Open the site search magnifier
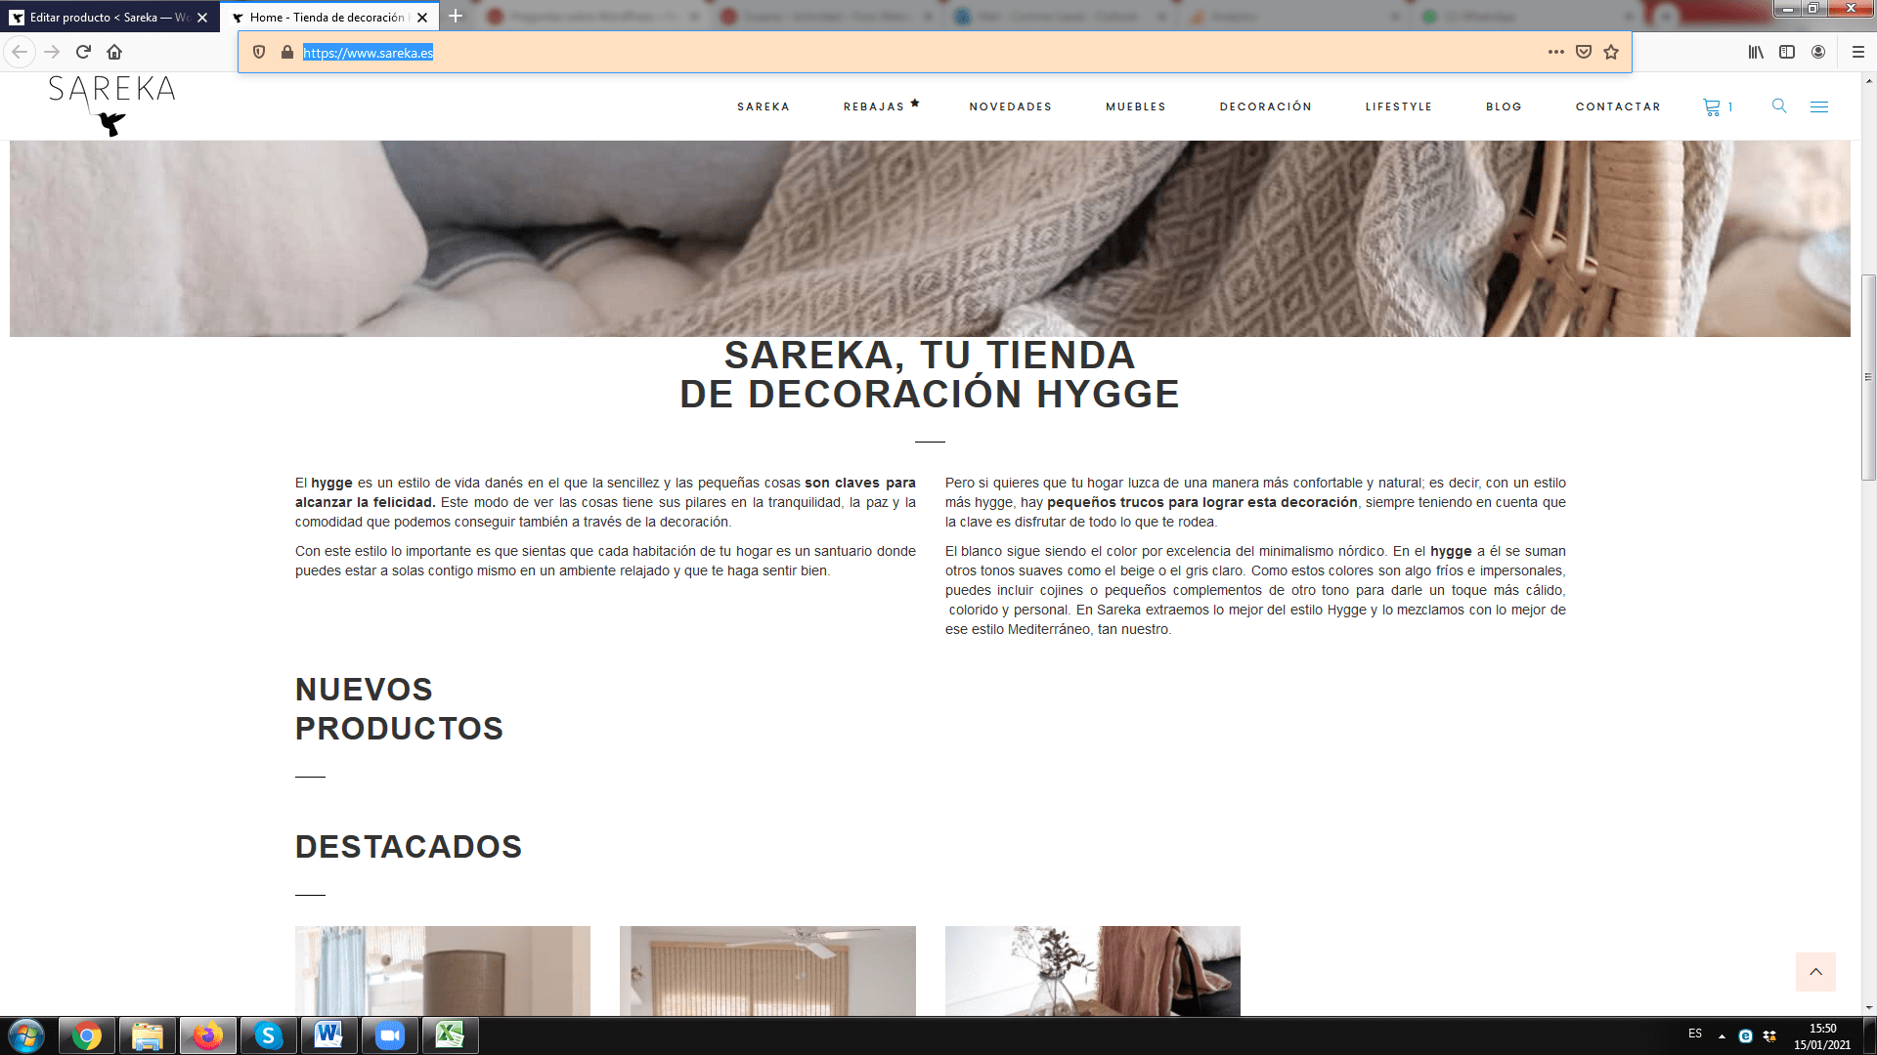Screen dimensions: 1877x1055 point(1779,105)
